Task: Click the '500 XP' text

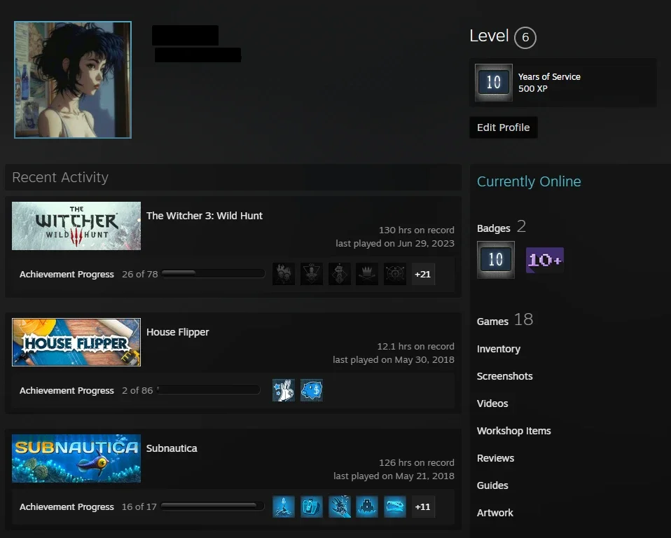Action: pyautogui.click(x=533, y=89)
